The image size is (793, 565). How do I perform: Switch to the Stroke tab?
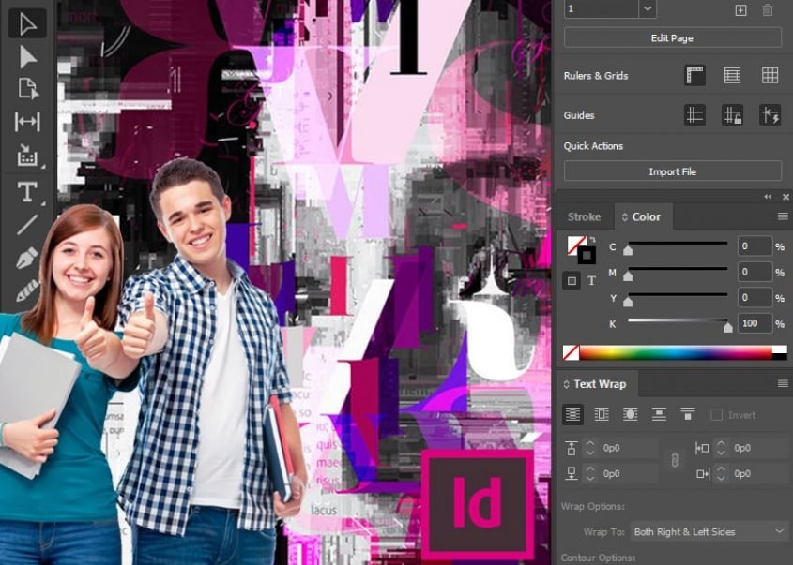584,217
